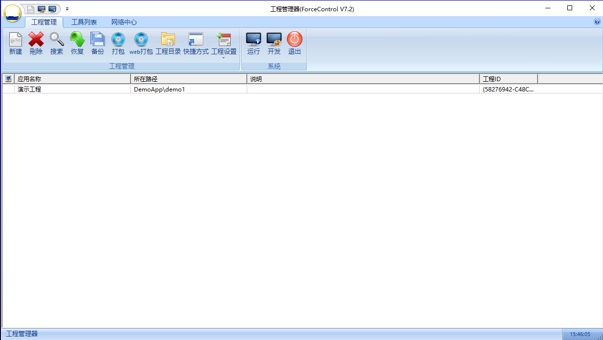Screen dimensions: 603x340
Task: Click the green arrow 恢复 (Restore) icon
Action: click(77, 40)
